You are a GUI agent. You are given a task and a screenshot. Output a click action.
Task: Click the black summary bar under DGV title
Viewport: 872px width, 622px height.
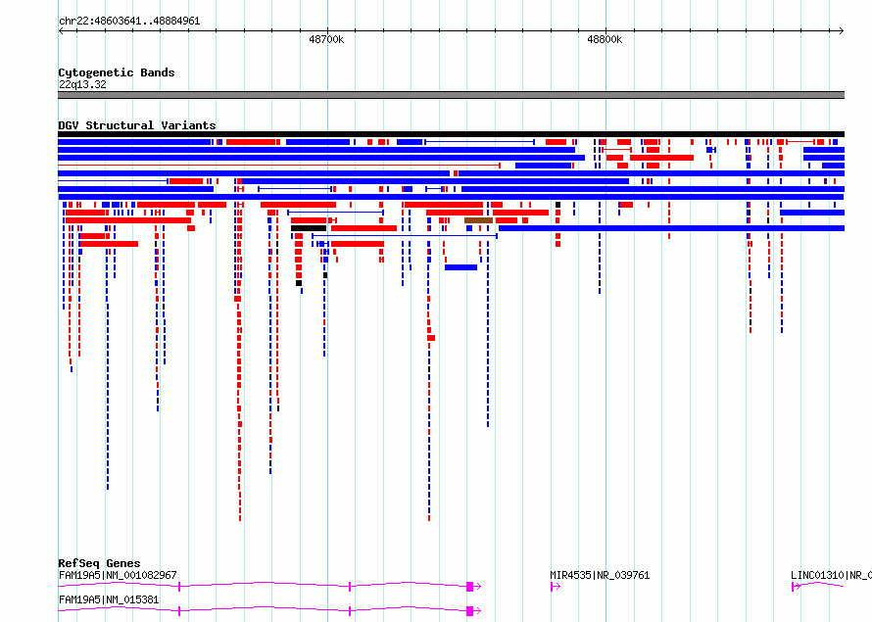click(451, 134)
